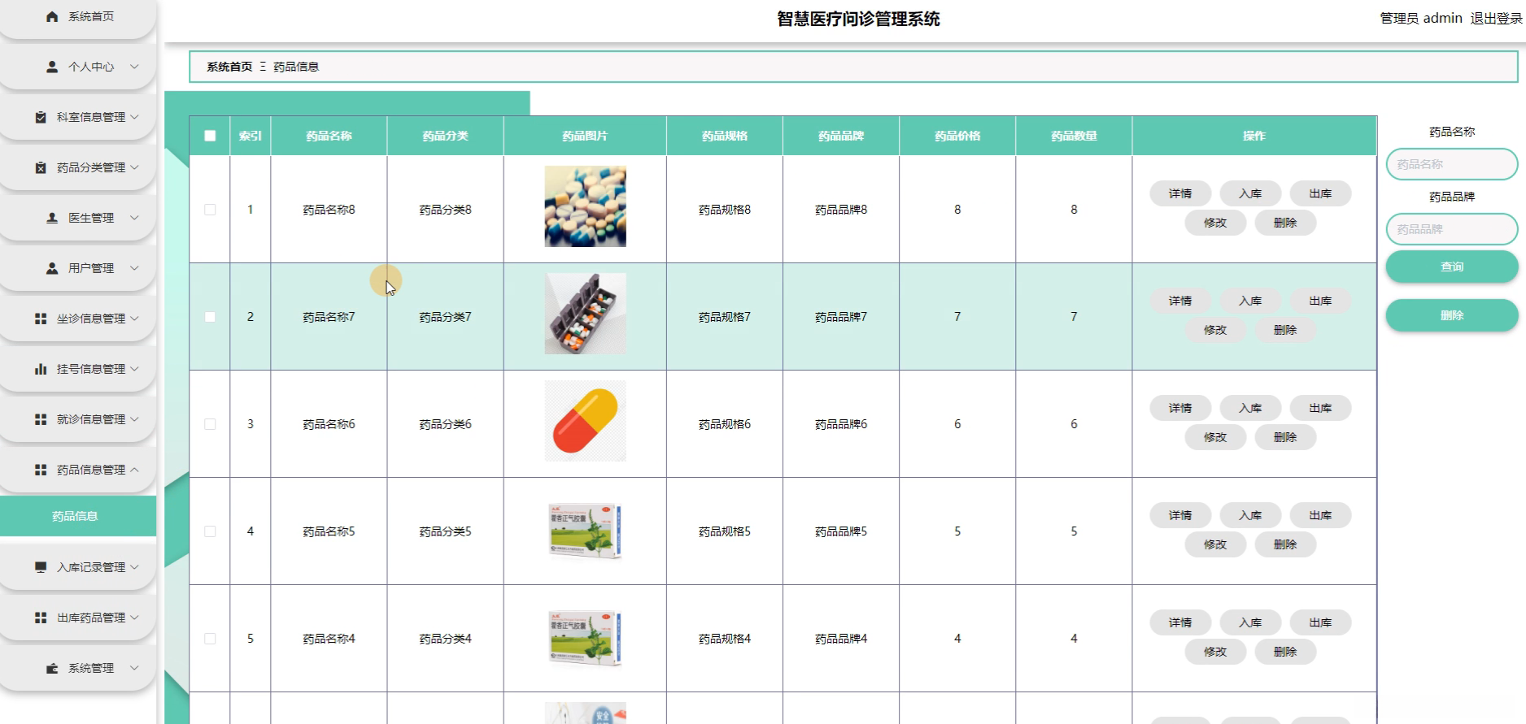Toggle the select-all checkbox in table header
1526x724 pixels.
[x=210, y=136]
